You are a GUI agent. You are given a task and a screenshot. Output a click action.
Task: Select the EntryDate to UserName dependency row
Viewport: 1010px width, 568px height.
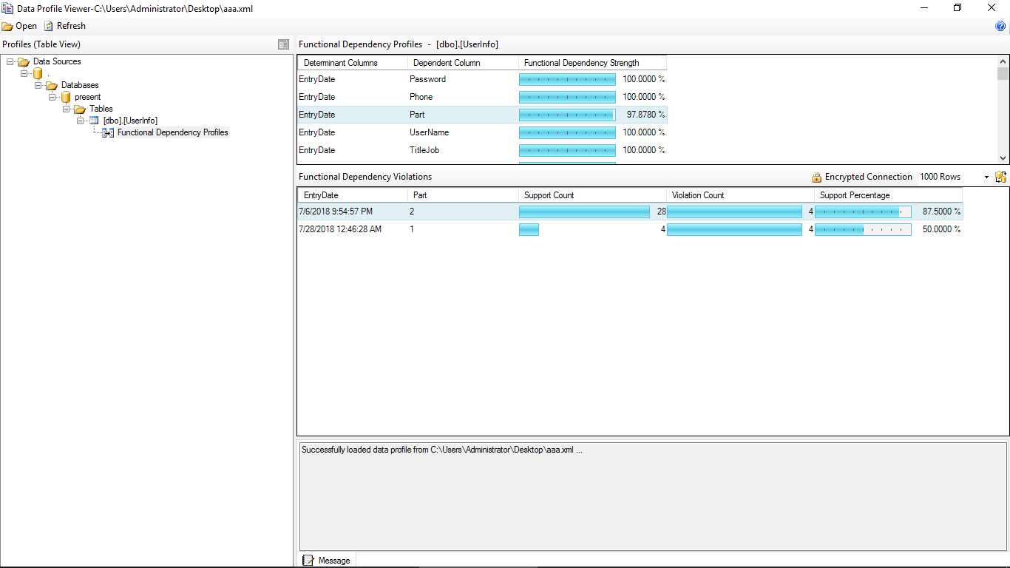click(481, 132)
